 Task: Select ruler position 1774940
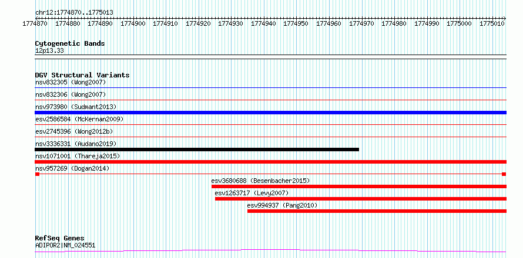coord(263,23)
